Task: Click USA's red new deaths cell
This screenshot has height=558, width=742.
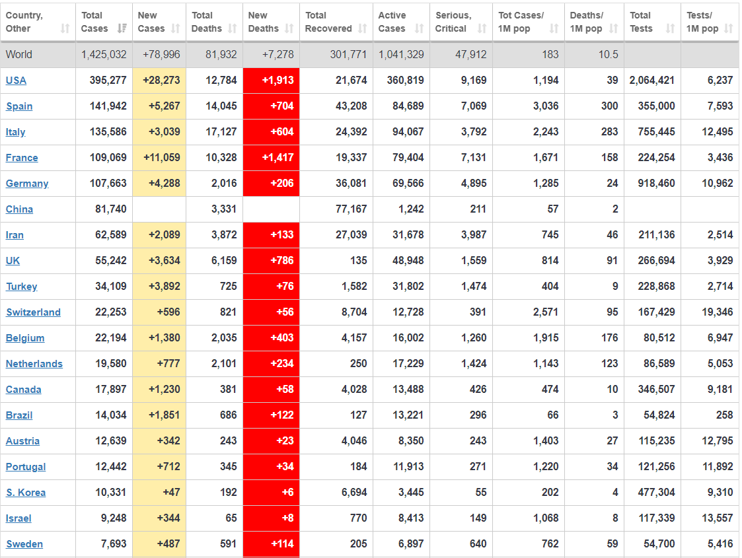Action: 271,81
